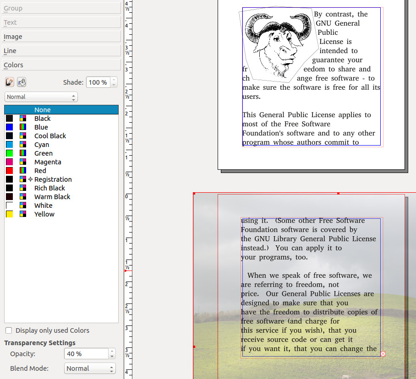Click the RGB model icon beside Blue

(x=22, y=127)
